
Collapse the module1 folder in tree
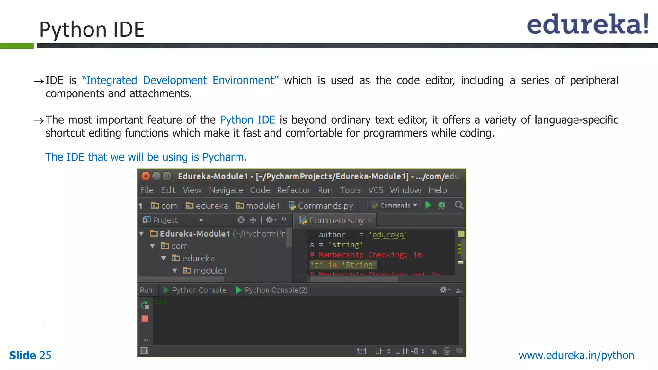[x=175, y=270]
